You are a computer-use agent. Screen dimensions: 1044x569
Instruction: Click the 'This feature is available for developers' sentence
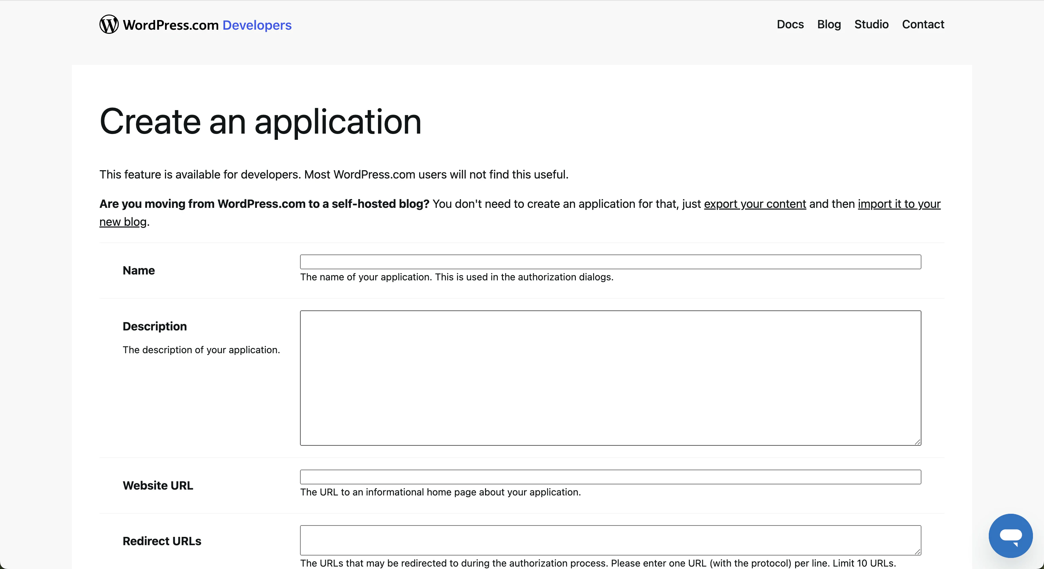coord(333,174)
